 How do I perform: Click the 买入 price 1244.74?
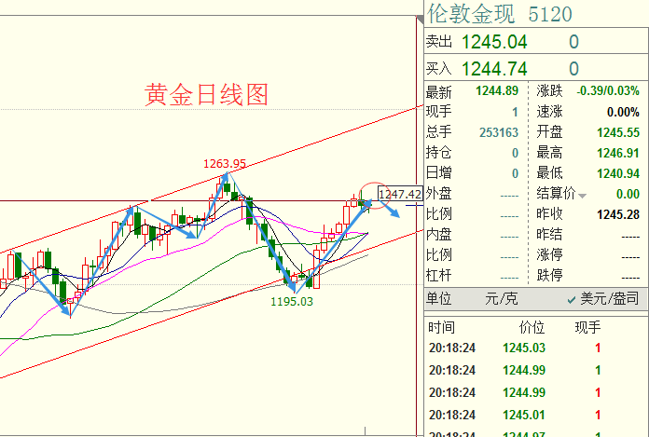point(493,68)
